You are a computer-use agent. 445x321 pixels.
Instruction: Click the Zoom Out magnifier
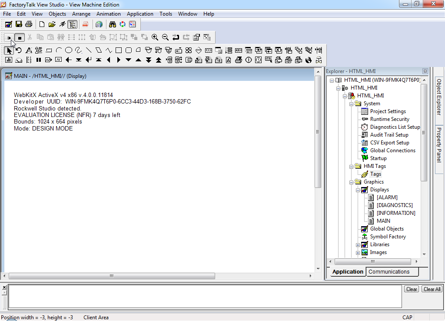pos(165,37)
